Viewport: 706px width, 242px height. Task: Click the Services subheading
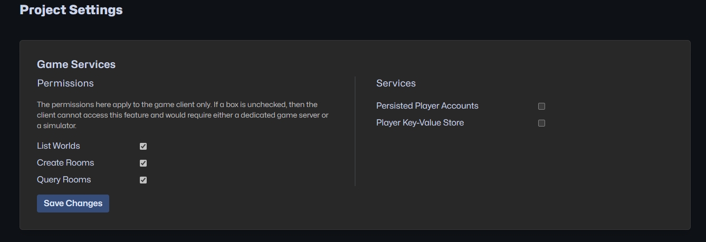[x=396, y=83]
